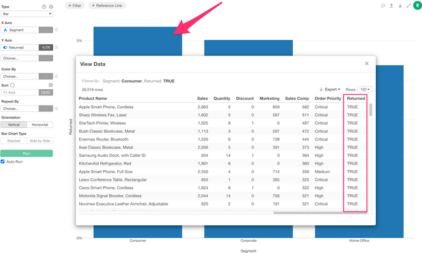422x253 pixels.
Task: Open the Export dropdown menu
Action: pyautogui.click(x=332, y=89)
